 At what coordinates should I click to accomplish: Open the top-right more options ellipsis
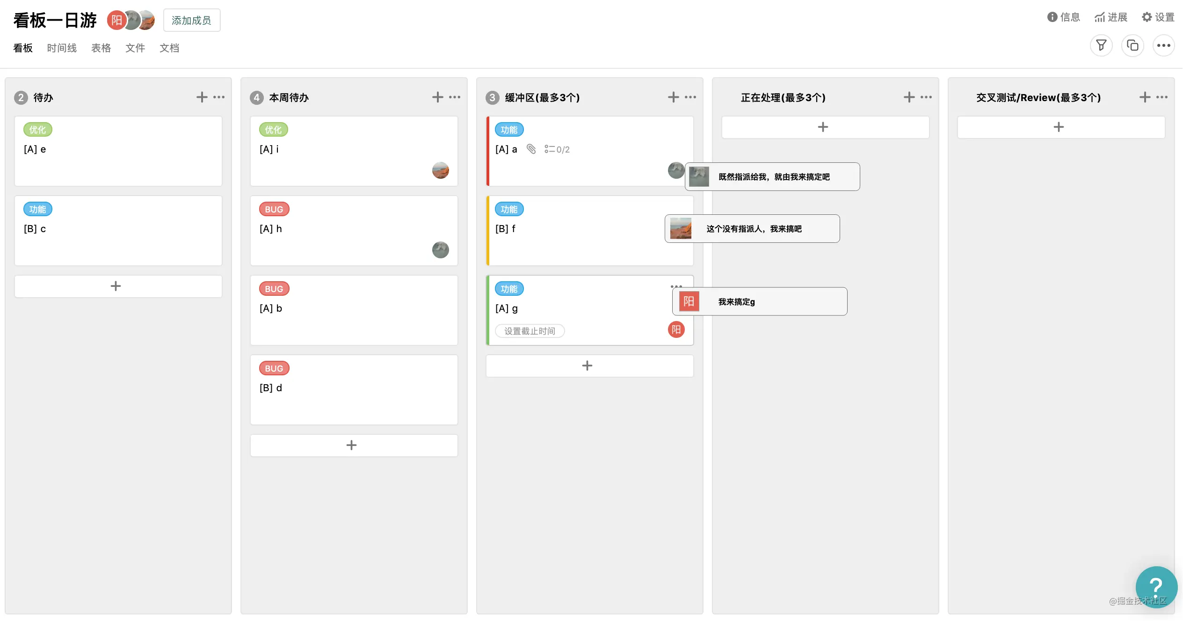(x=1163, y=45)
